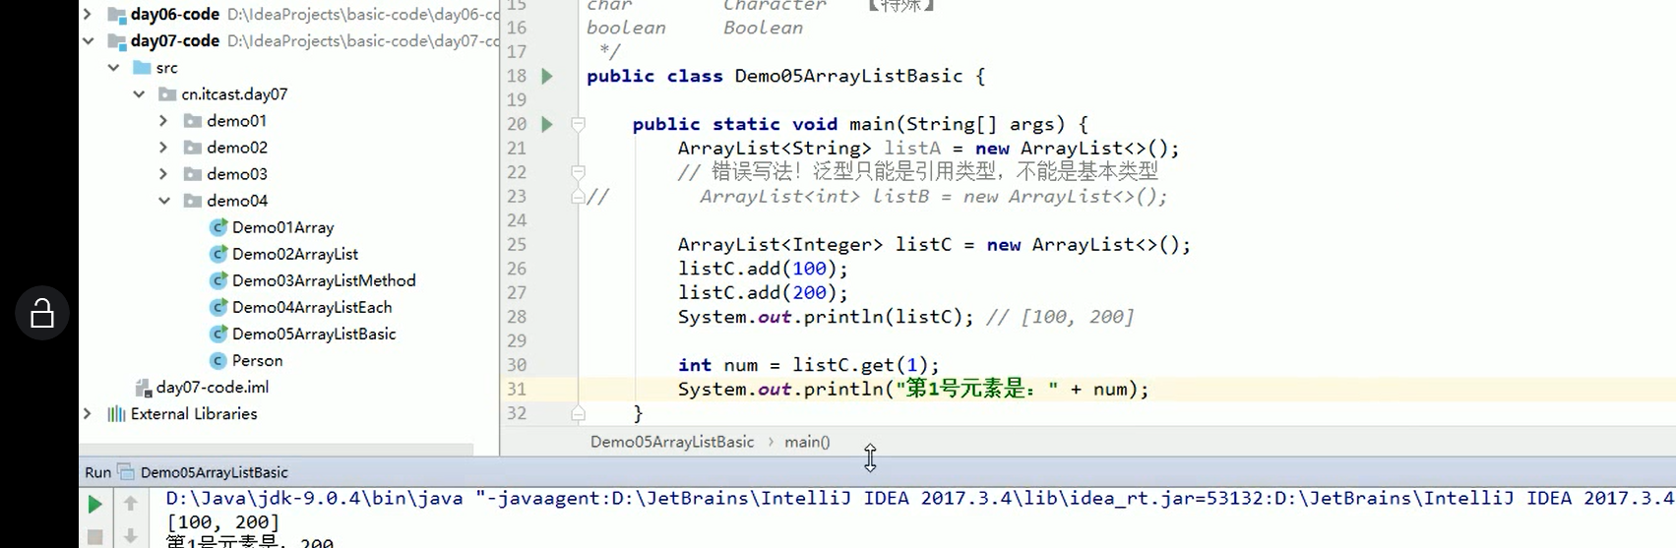1676x548 pixels.
Task: Click the up stack trace arrow
Action: tap(130, 504)
